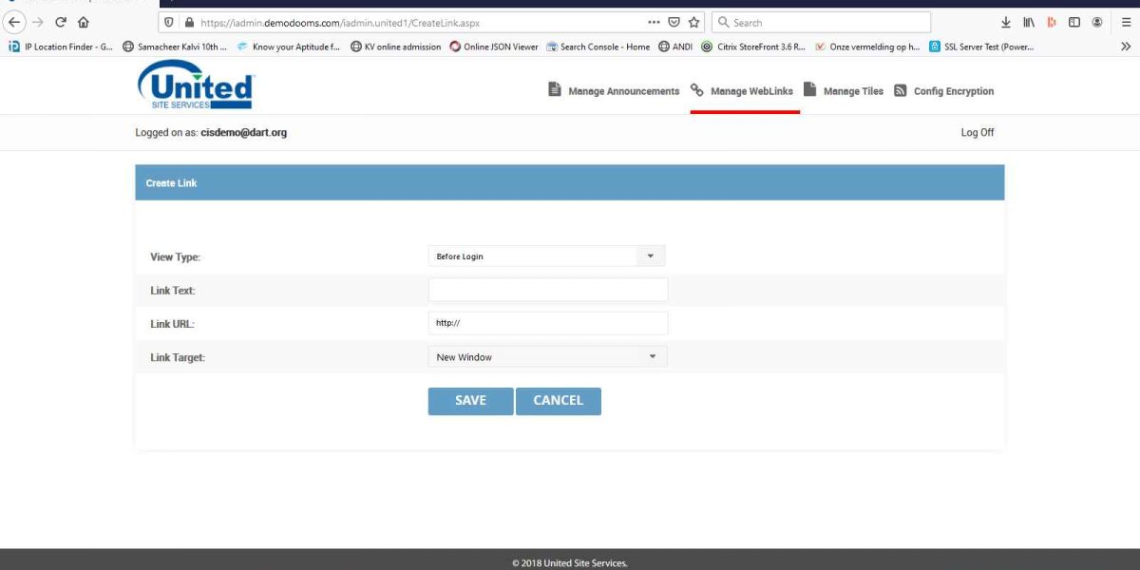Open the Firefox Library icon
1140x570 pixels.
[x=1029, y=21]
